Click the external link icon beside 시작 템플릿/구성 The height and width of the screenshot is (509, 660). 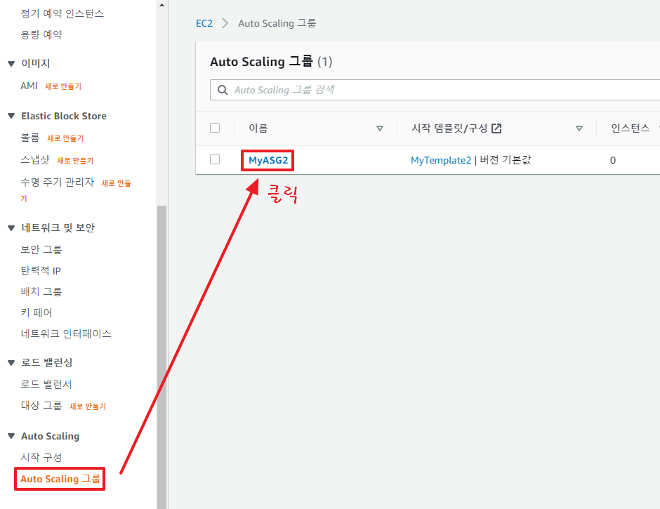pyautogui.click(x=496, y=128)
